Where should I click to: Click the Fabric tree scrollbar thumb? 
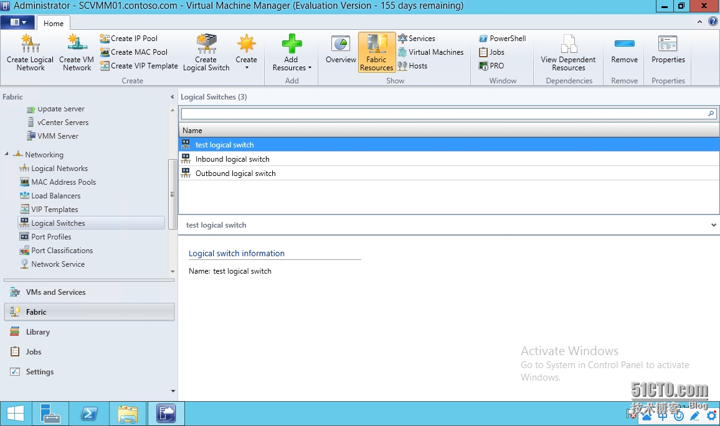(x=173, y=194)
